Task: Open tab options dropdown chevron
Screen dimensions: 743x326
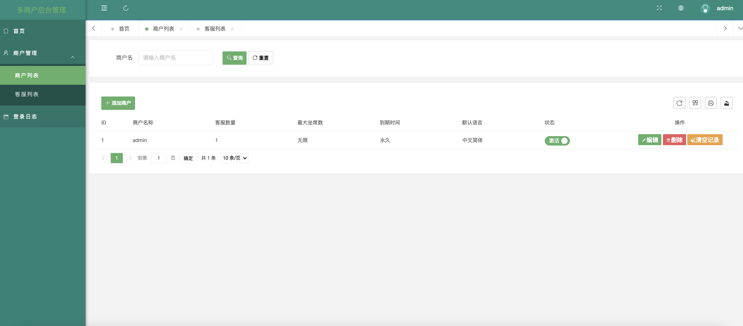Action: pyautogui.click(x=740, y=28)
